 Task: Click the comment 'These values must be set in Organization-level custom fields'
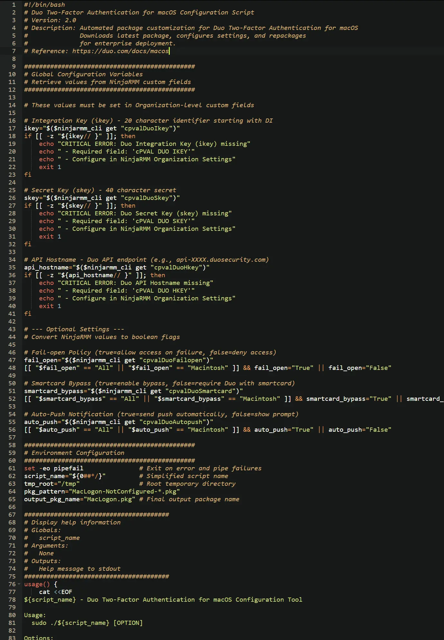[143, 105]
